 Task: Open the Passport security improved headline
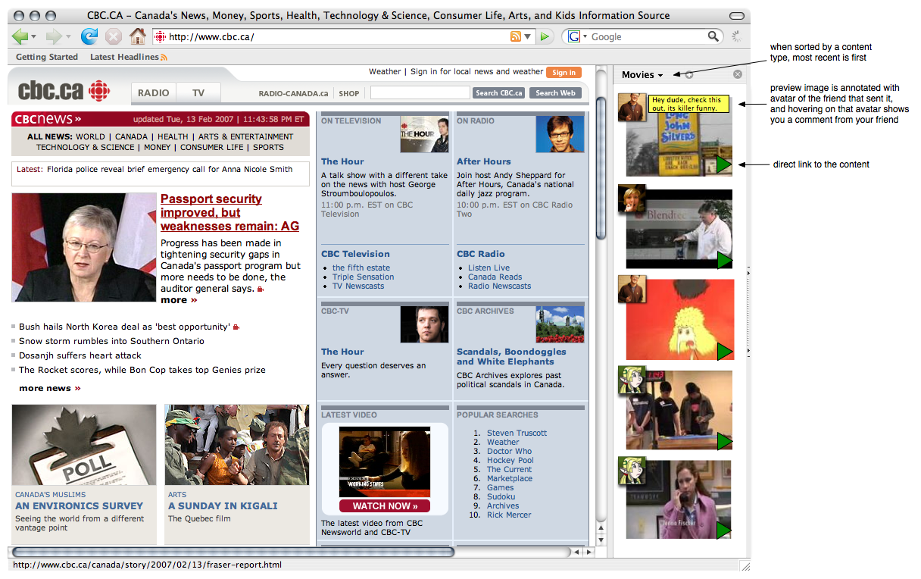(x=229, y=212)
